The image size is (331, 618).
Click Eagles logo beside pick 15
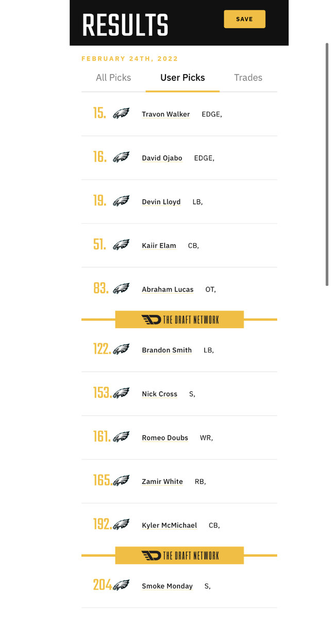[x=121, y=114]
